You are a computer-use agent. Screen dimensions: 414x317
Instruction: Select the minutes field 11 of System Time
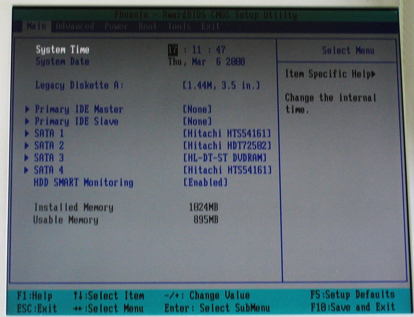[x=196, y=50]
